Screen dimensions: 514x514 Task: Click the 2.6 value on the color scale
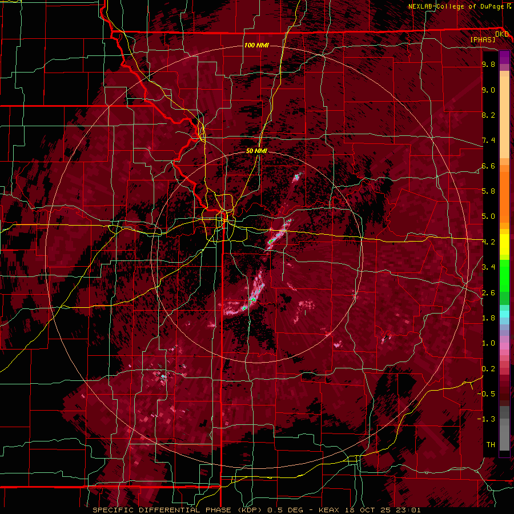click(488, 293)
